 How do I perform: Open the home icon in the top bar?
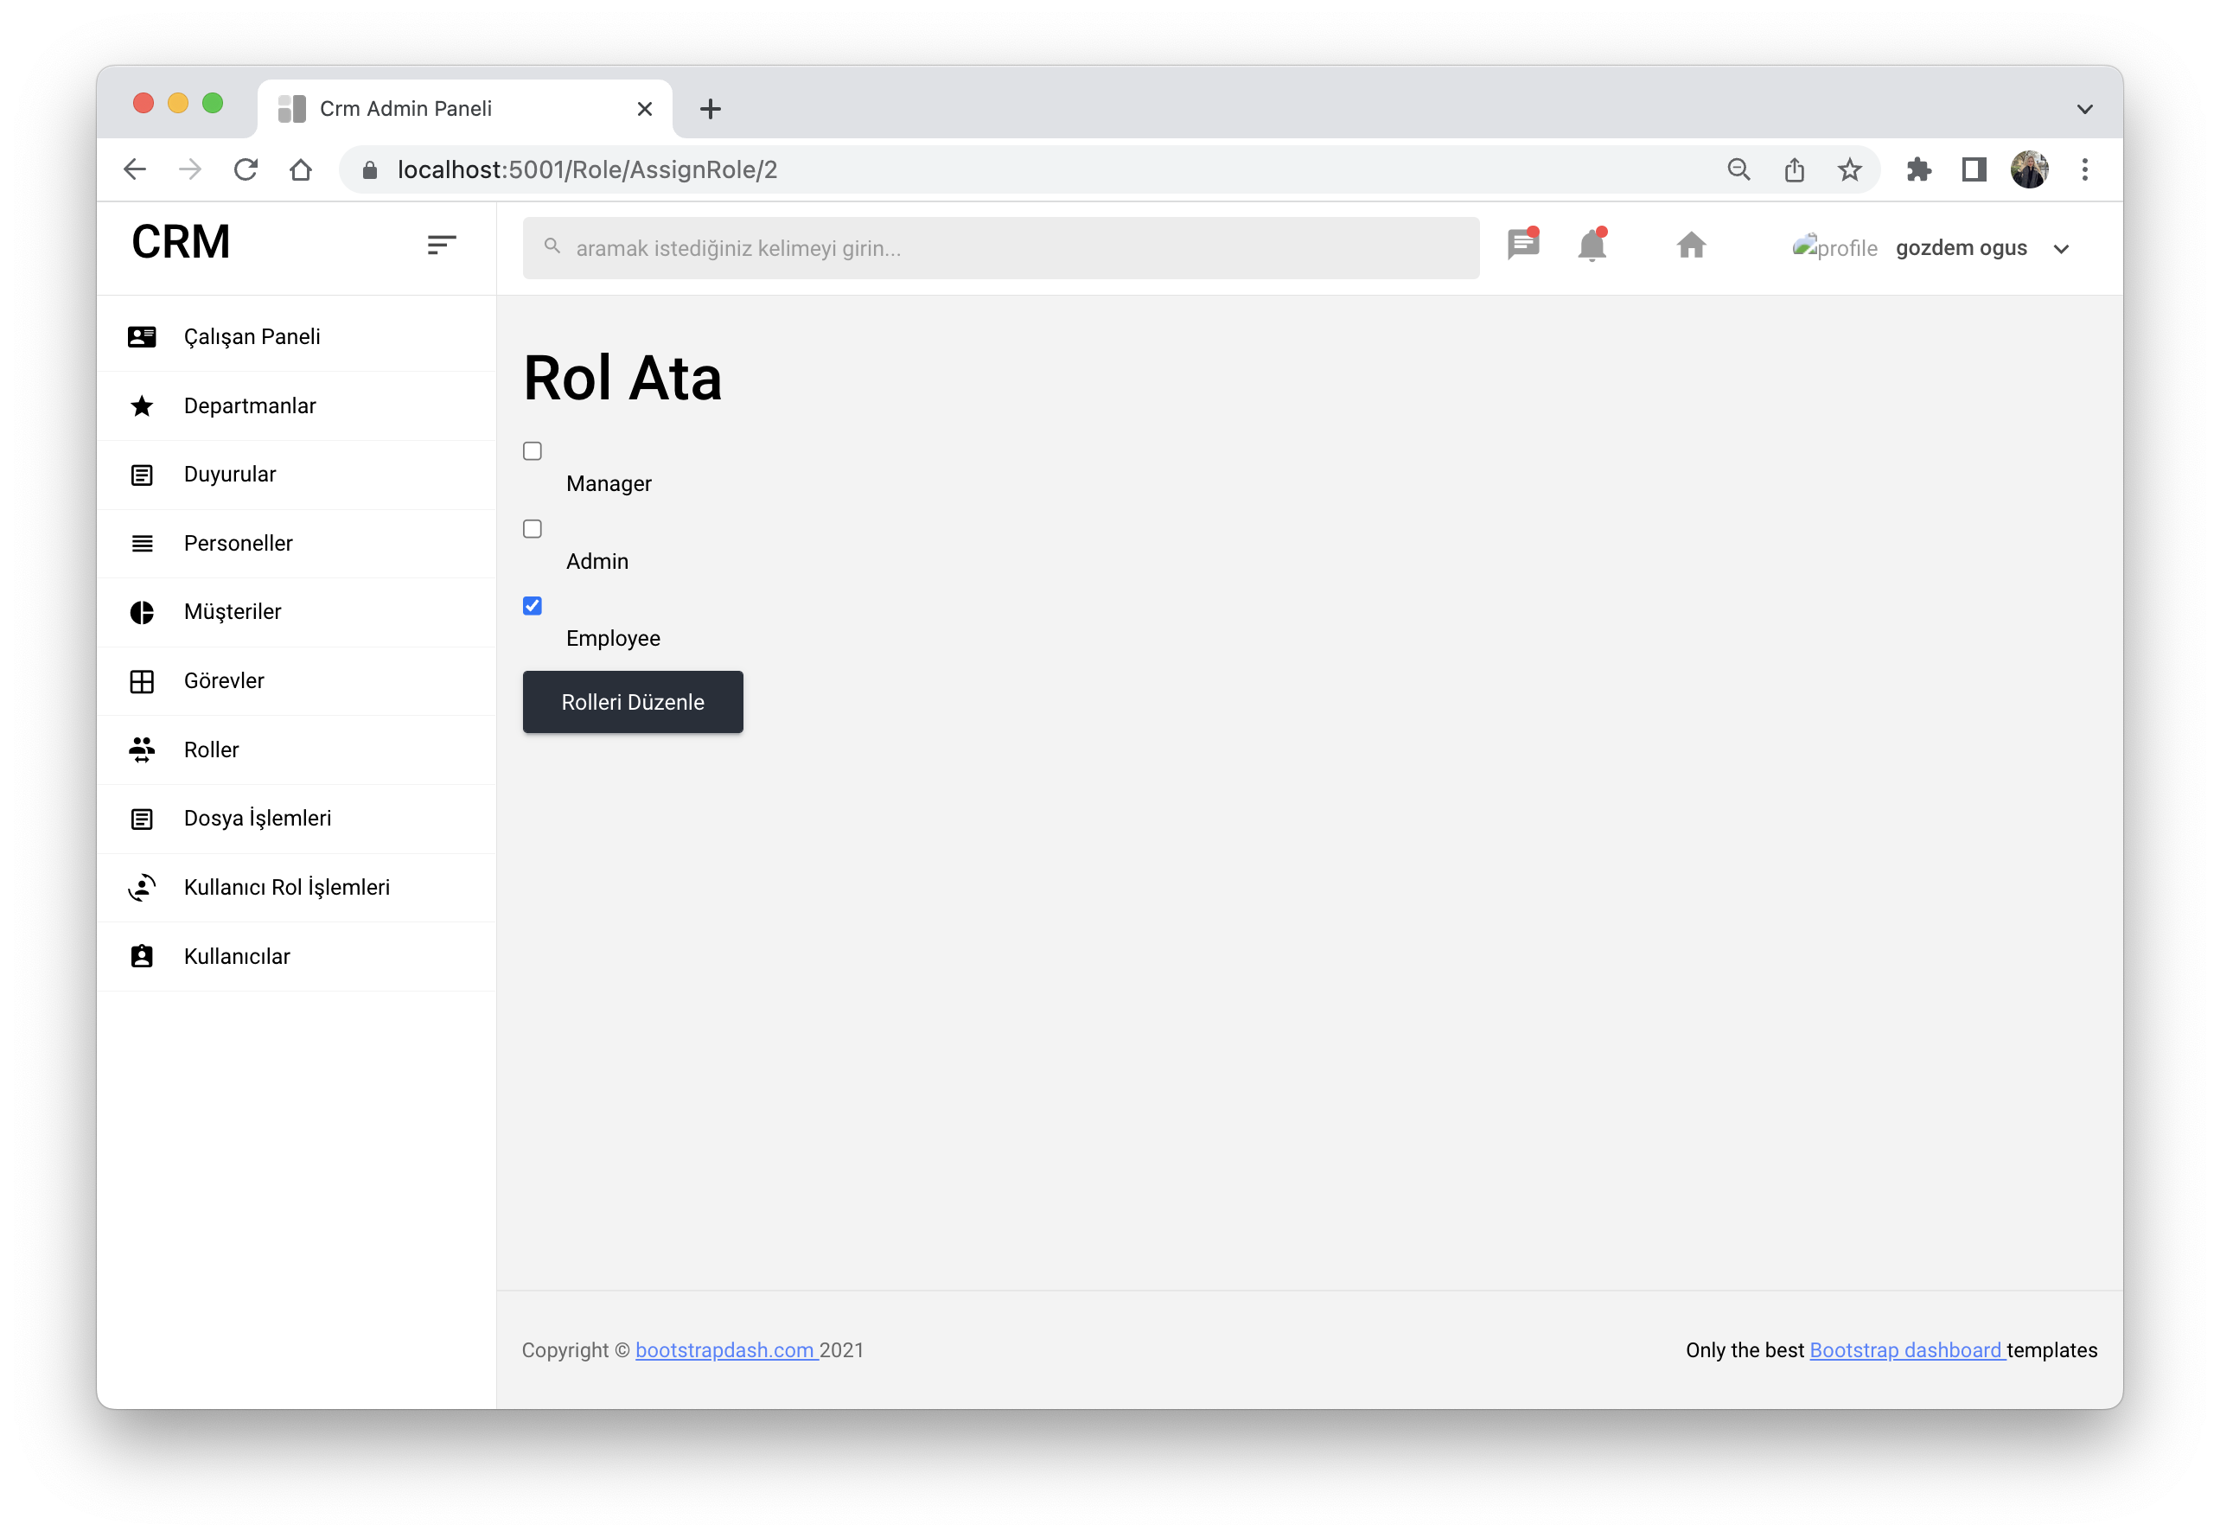[1691, 246]
